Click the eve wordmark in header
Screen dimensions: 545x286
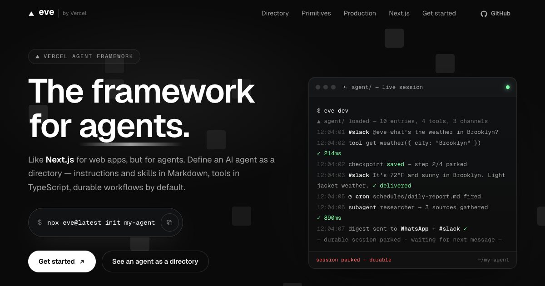pos(46,13)
